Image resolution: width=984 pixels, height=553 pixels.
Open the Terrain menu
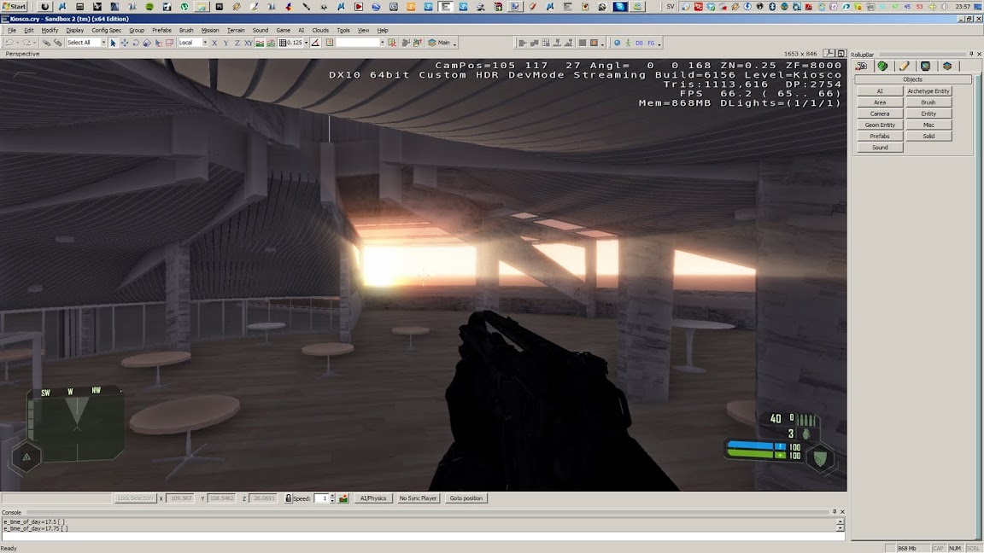point(236,30)
